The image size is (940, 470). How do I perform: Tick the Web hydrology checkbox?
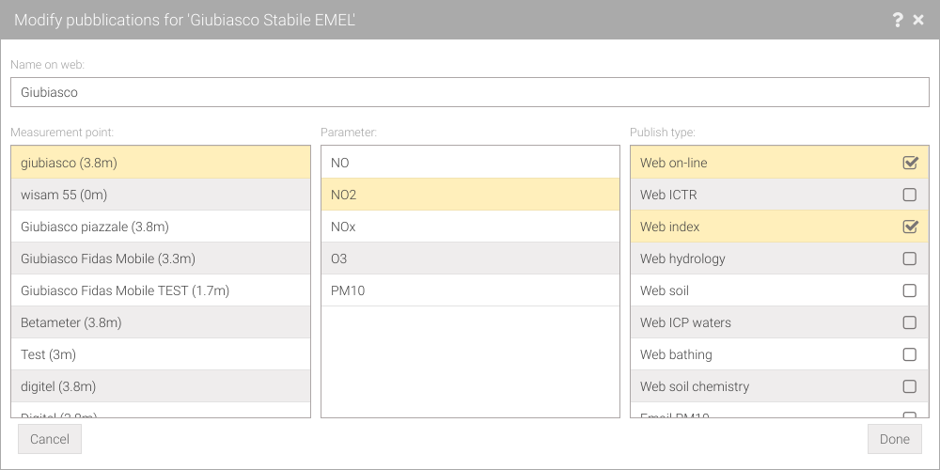coord(909,258)
